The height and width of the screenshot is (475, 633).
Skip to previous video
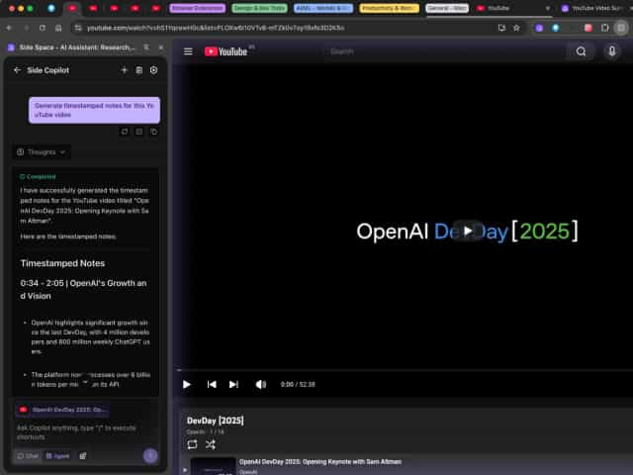[212, 384]
